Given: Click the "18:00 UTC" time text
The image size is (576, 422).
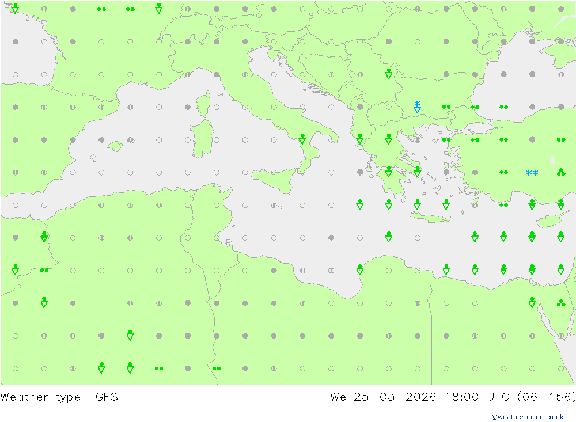Looking at the screenshot, I should [x=477, y=397].
